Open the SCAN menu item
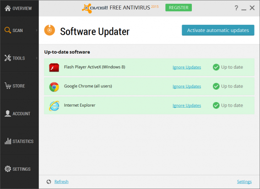This screenshot has width=260, height=189. (19, 30)
